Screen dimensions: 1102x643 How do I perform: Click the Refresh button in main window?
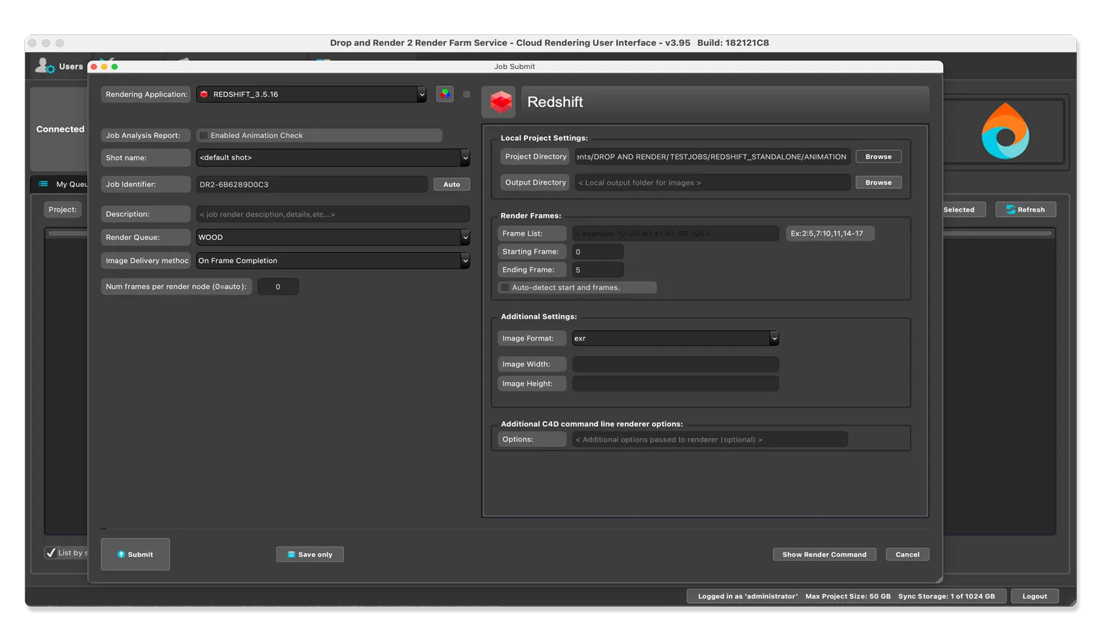click(1025, 210)
